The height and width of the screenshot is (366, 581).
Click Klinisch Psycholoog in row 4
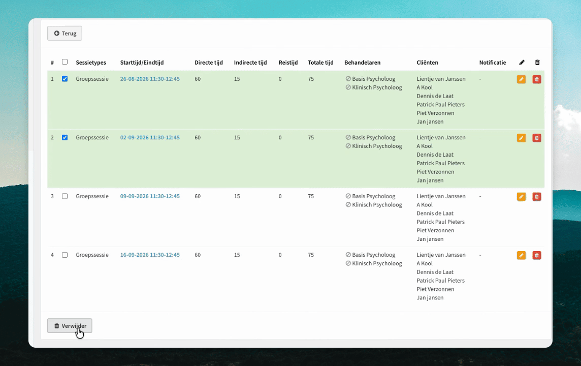point(377,263)
